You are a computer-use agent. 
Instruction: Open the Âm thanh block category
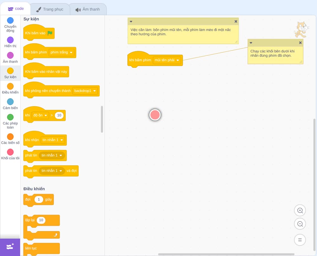coord(10,57)
